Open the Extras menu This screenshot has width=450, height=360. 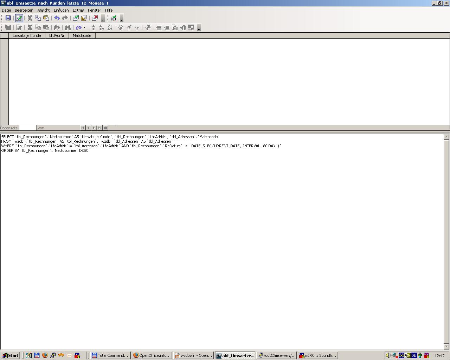(78, 10)
